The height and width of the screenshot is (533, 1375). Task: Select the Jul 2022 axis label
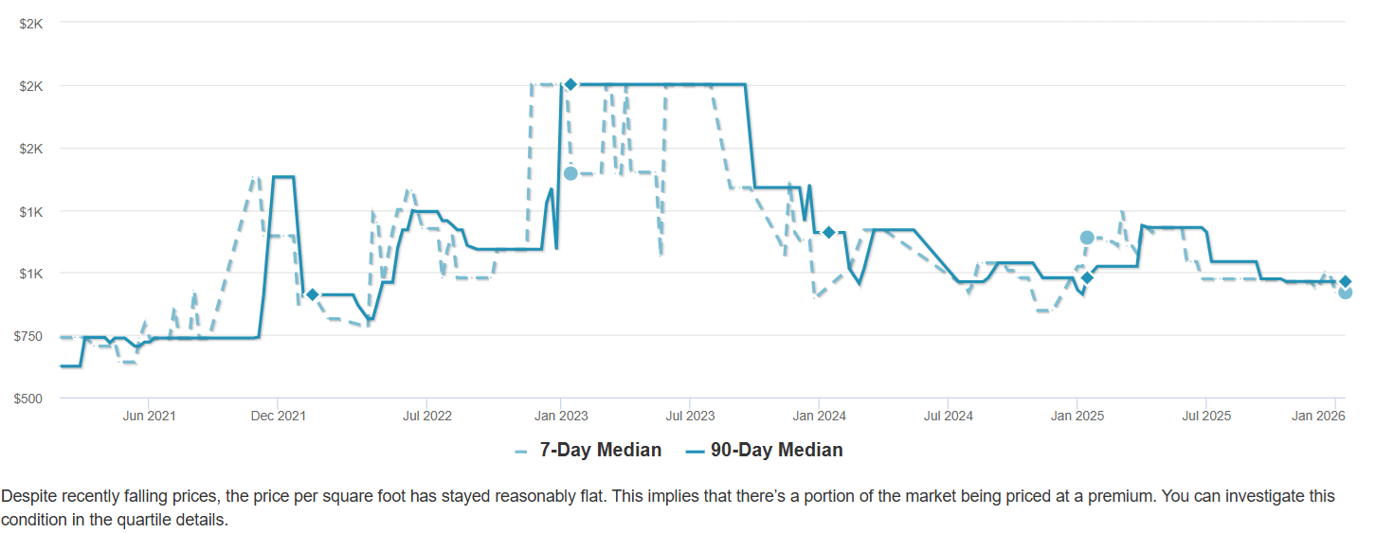coord(426,415)
